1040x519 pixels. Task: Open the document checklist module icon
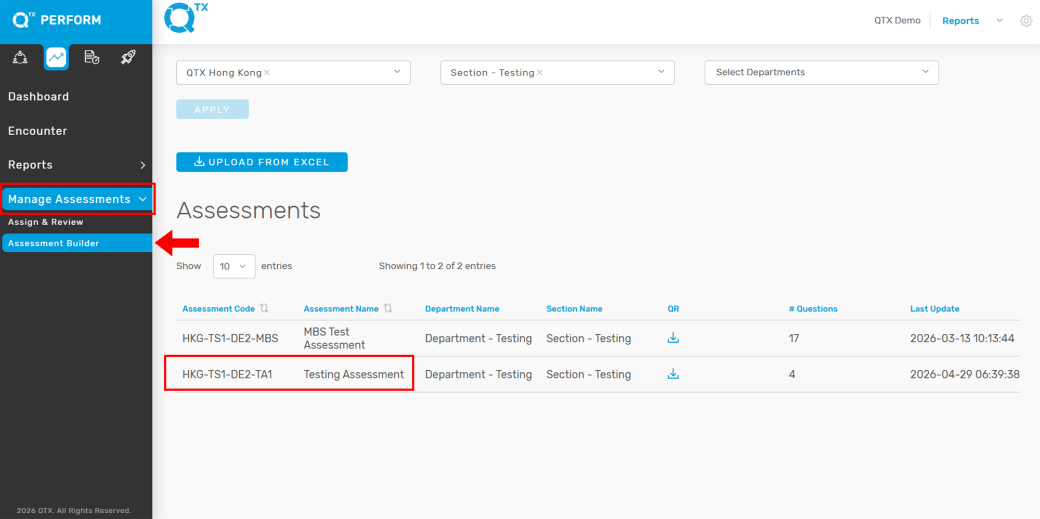pos(92,57)
